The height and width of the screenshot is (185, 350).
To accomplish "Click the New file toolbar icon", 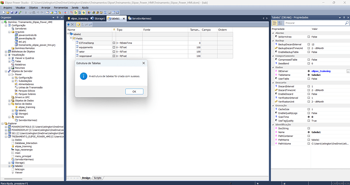I will pyautogui.click(x=4, y=13).
